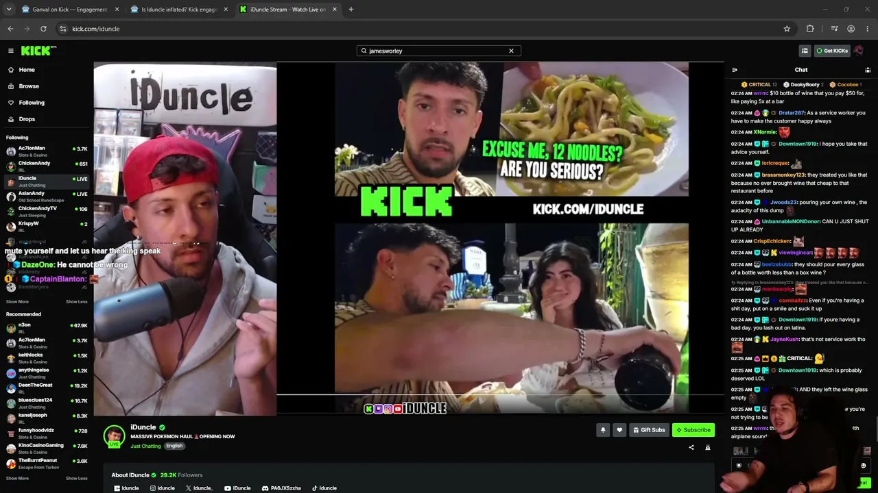Open brassmonkey123's chat user card
878x493 pixels.
point(783,175)
